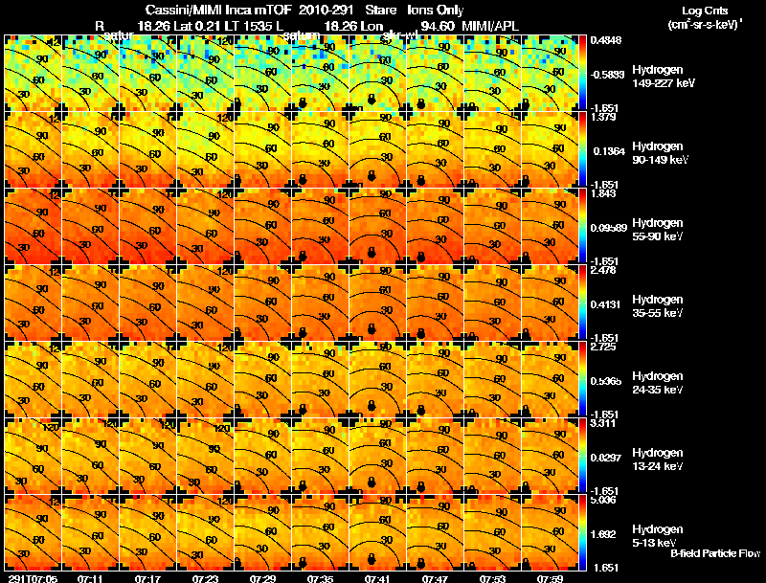
Task: Click the 'Hydrogen 149-227 keV' row label
Action: coord(664,77)
